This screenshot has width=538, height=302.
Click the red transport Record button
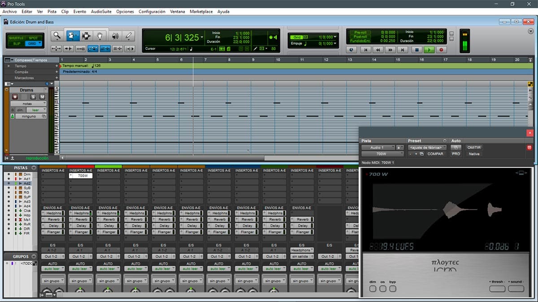point(441,50)
